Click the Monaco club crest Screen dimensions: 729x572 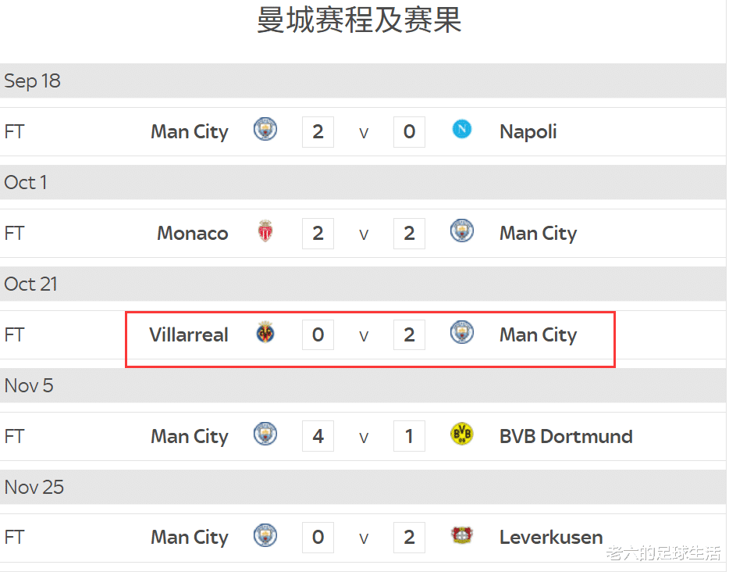point(265,231)
